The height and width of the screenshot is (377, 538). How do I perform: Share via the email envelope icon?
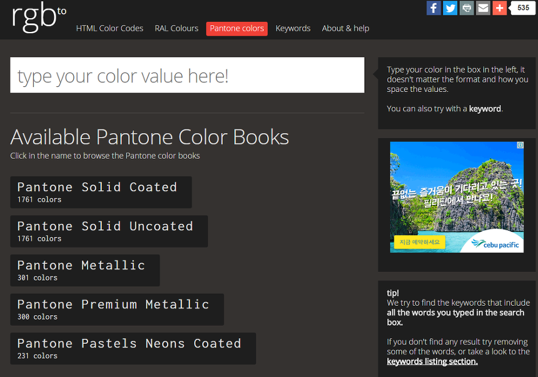[483, 8]
